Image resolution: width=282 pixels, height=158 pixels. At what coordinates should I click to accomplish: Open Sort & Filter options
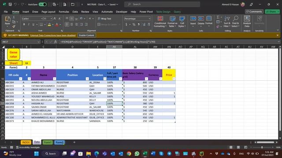coord(227,22)
